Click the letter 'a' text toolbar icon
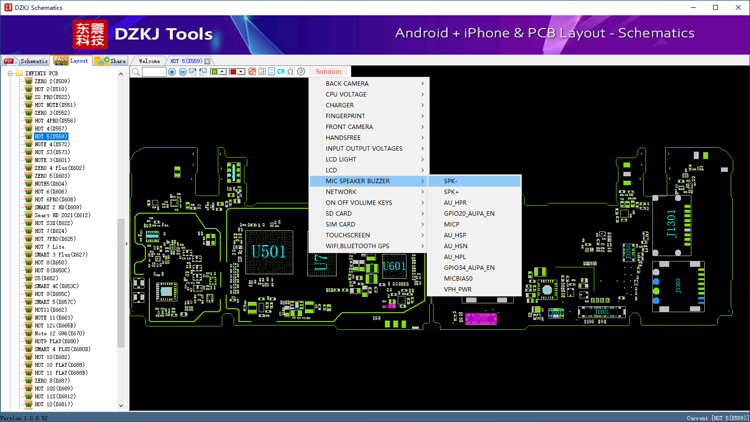Viewport: 750px width, 422px height. coord(262,71)
